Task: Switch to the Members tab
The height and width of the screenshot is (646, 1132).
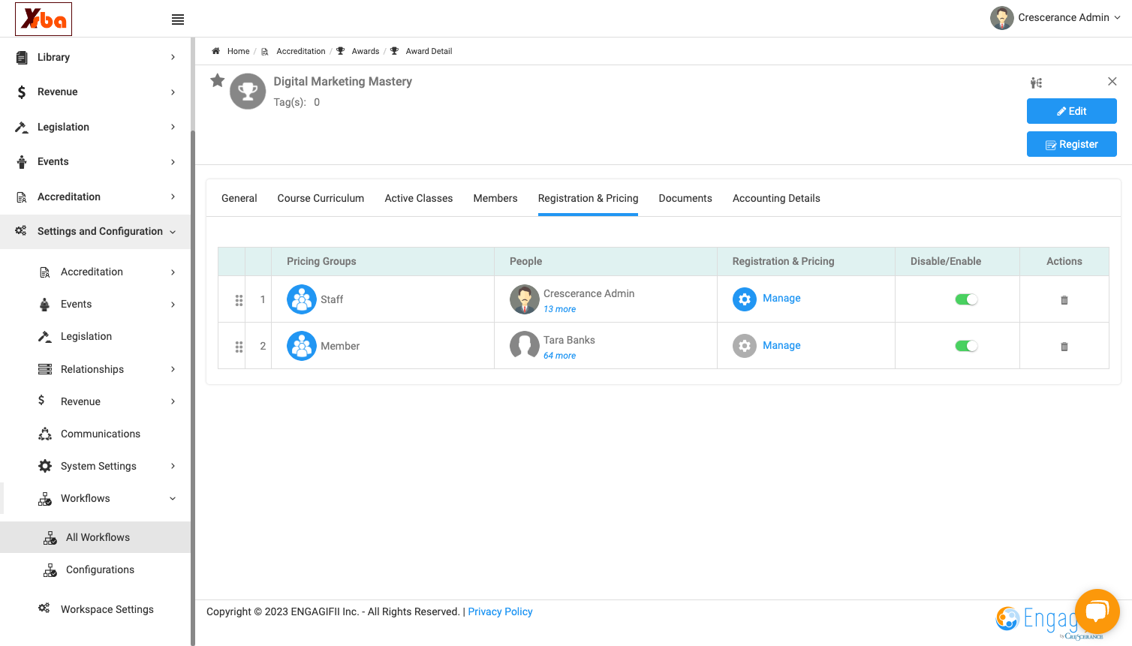Action: [495, 198]
